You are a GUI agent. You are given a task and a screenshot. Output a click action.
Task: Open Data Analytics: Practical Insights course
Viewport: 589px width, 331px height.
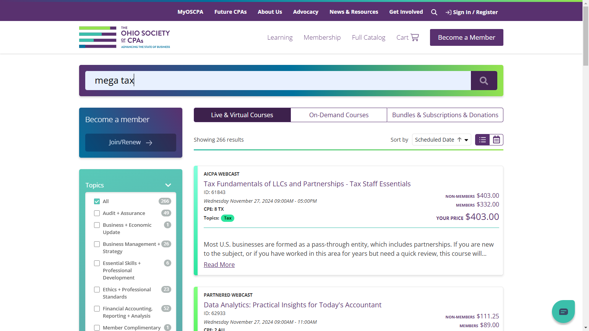pyautogui.click(x=292, y=305)
